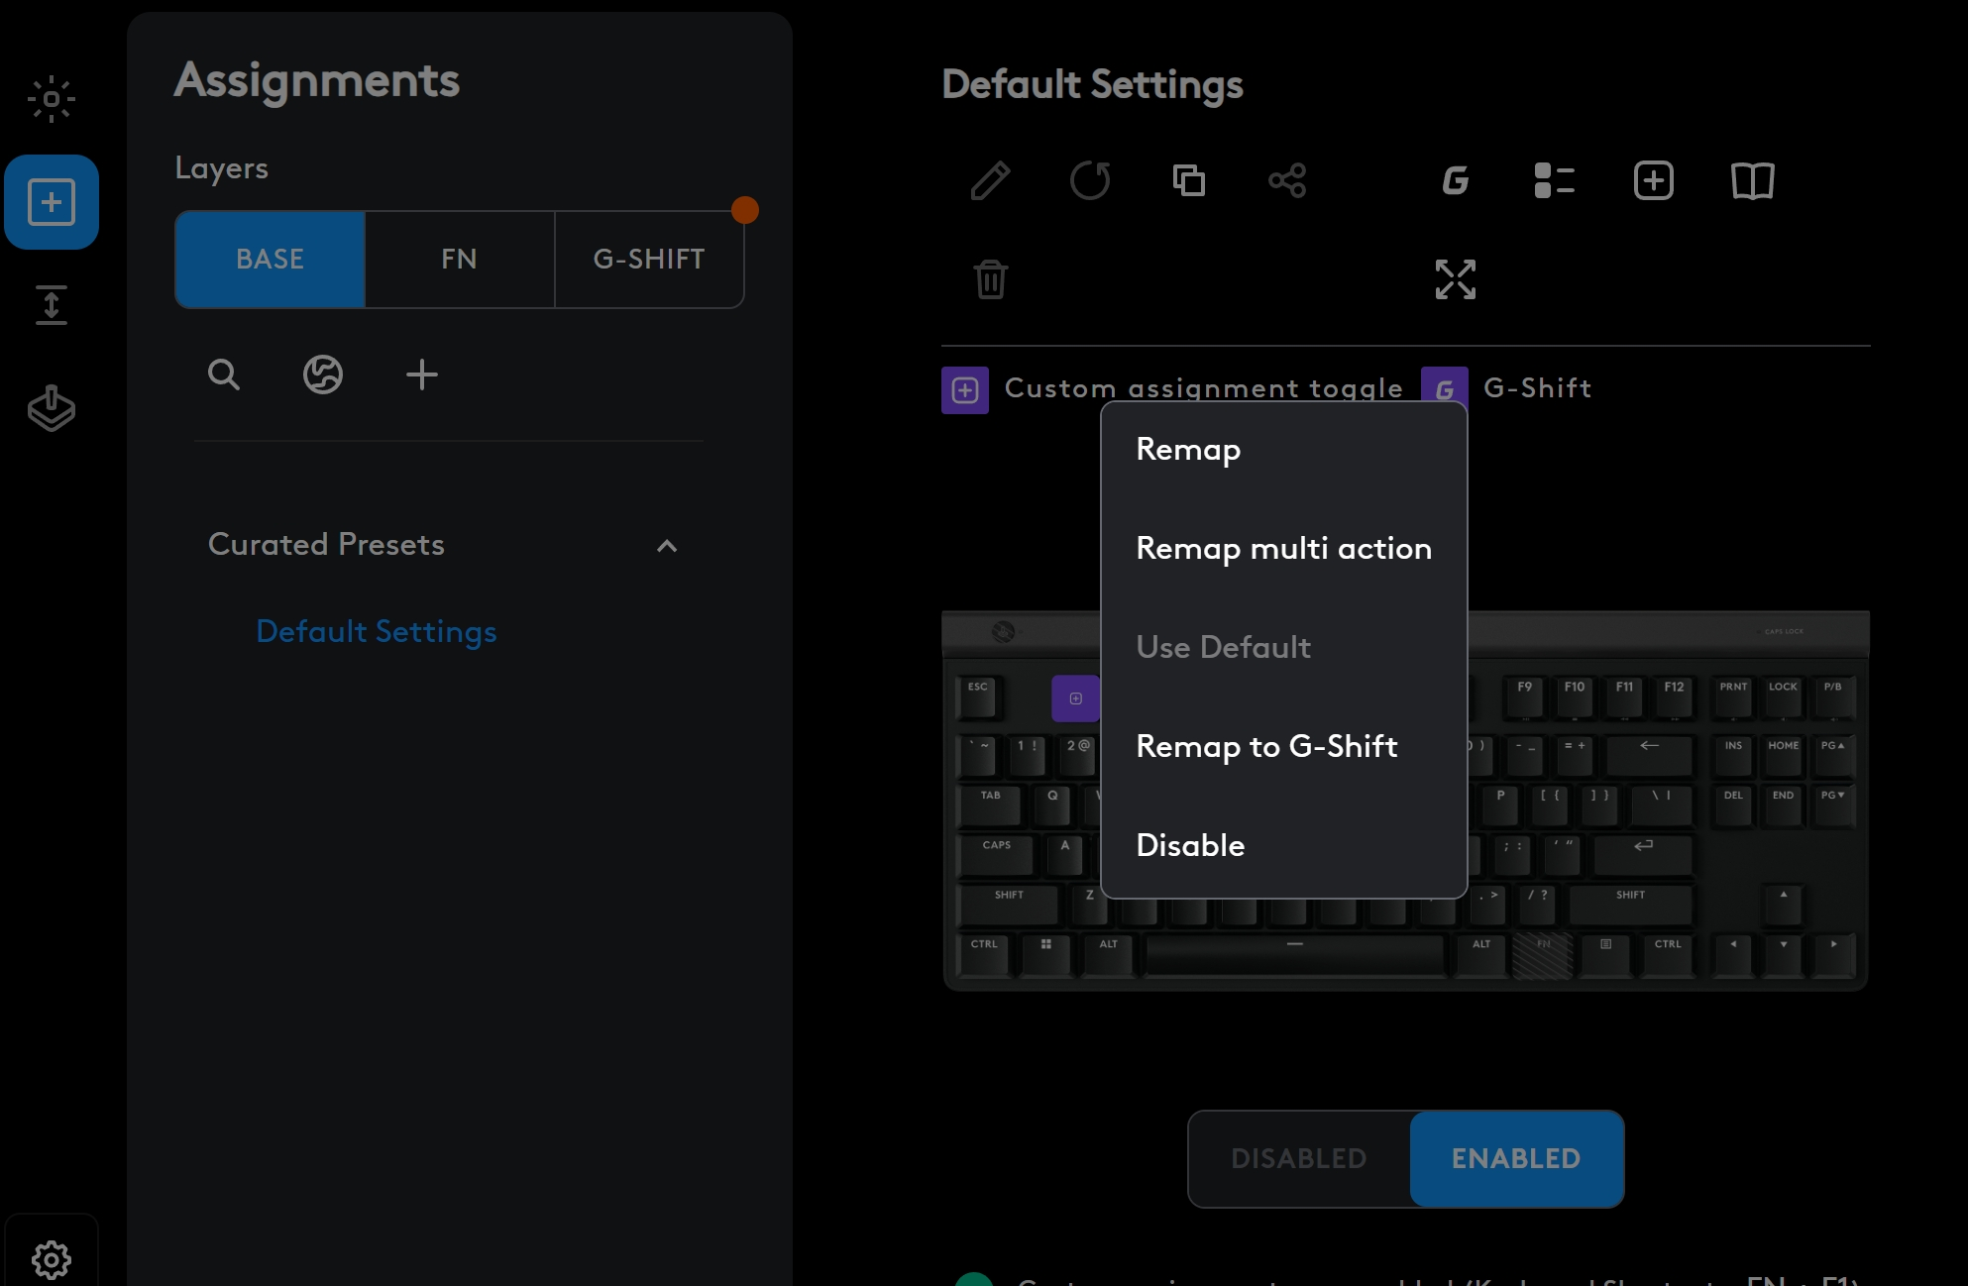The width and height of the screenshot is (1968, 1286).
Task: Collapse the Curated Presets section
Action: pyautogui.click(x=667, y=546)
